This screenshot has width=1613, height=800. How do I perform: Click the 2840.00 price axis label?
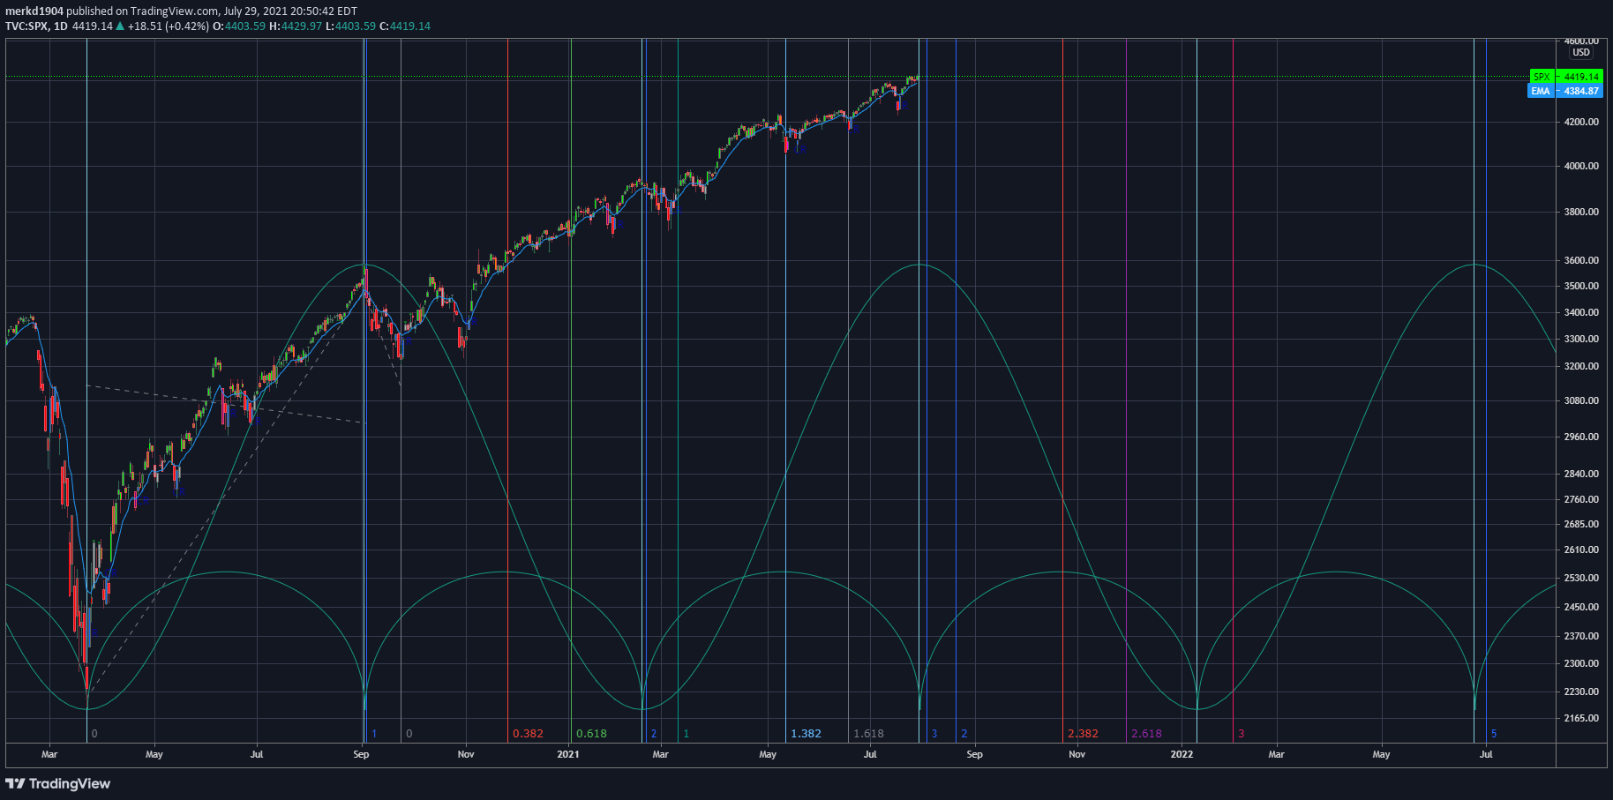(1581, 474)
